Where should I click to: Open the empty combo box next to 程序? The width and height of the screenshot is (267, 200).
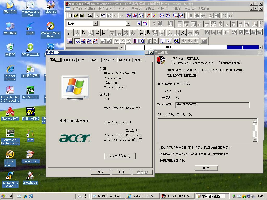(x=128, y=24)
